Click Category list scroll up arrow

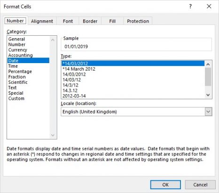53,40
